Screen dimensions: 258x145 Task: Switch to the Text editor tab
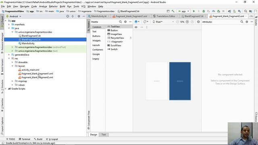104,135
